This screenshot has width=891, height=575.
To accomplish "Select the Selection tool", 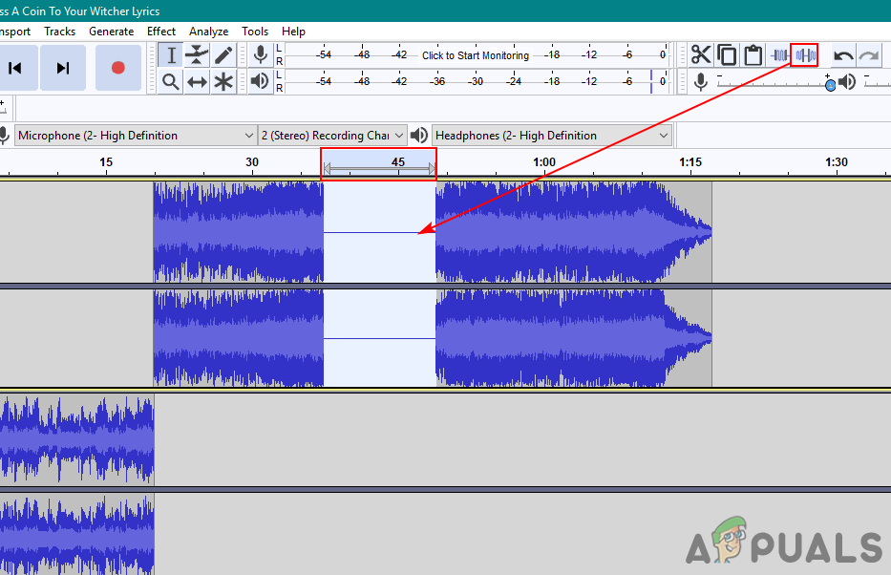I will [171, 54].
